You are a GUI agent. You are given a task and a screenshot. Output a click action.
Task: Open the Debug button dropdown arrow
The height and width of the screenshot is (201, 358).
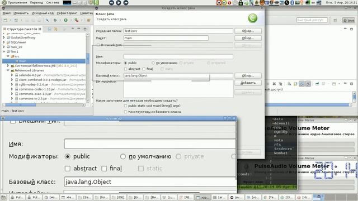click(x=60, y=20)
